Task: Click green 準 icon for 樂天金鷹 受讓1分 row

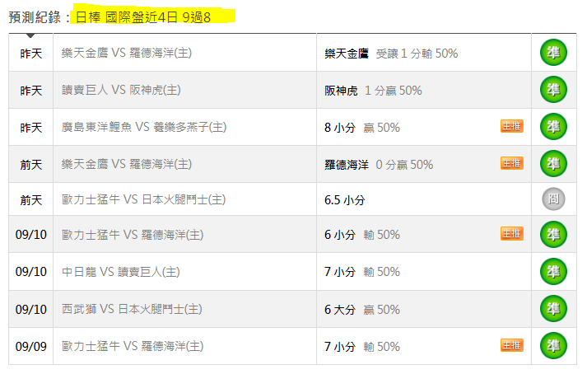Action: 553,53
